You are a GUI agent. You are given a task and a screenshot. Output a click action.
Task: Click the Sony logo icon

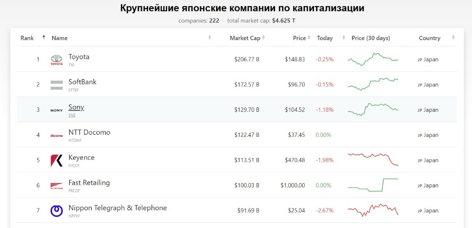coord(57,111)
